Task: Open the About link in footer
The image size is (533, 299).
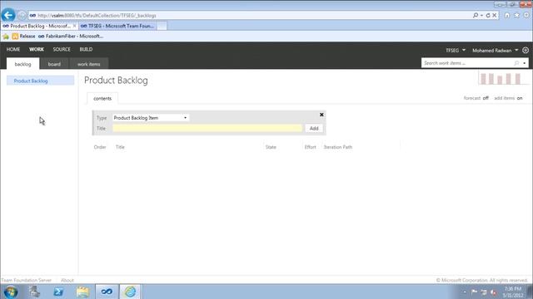Action: [x=67, y=281]
